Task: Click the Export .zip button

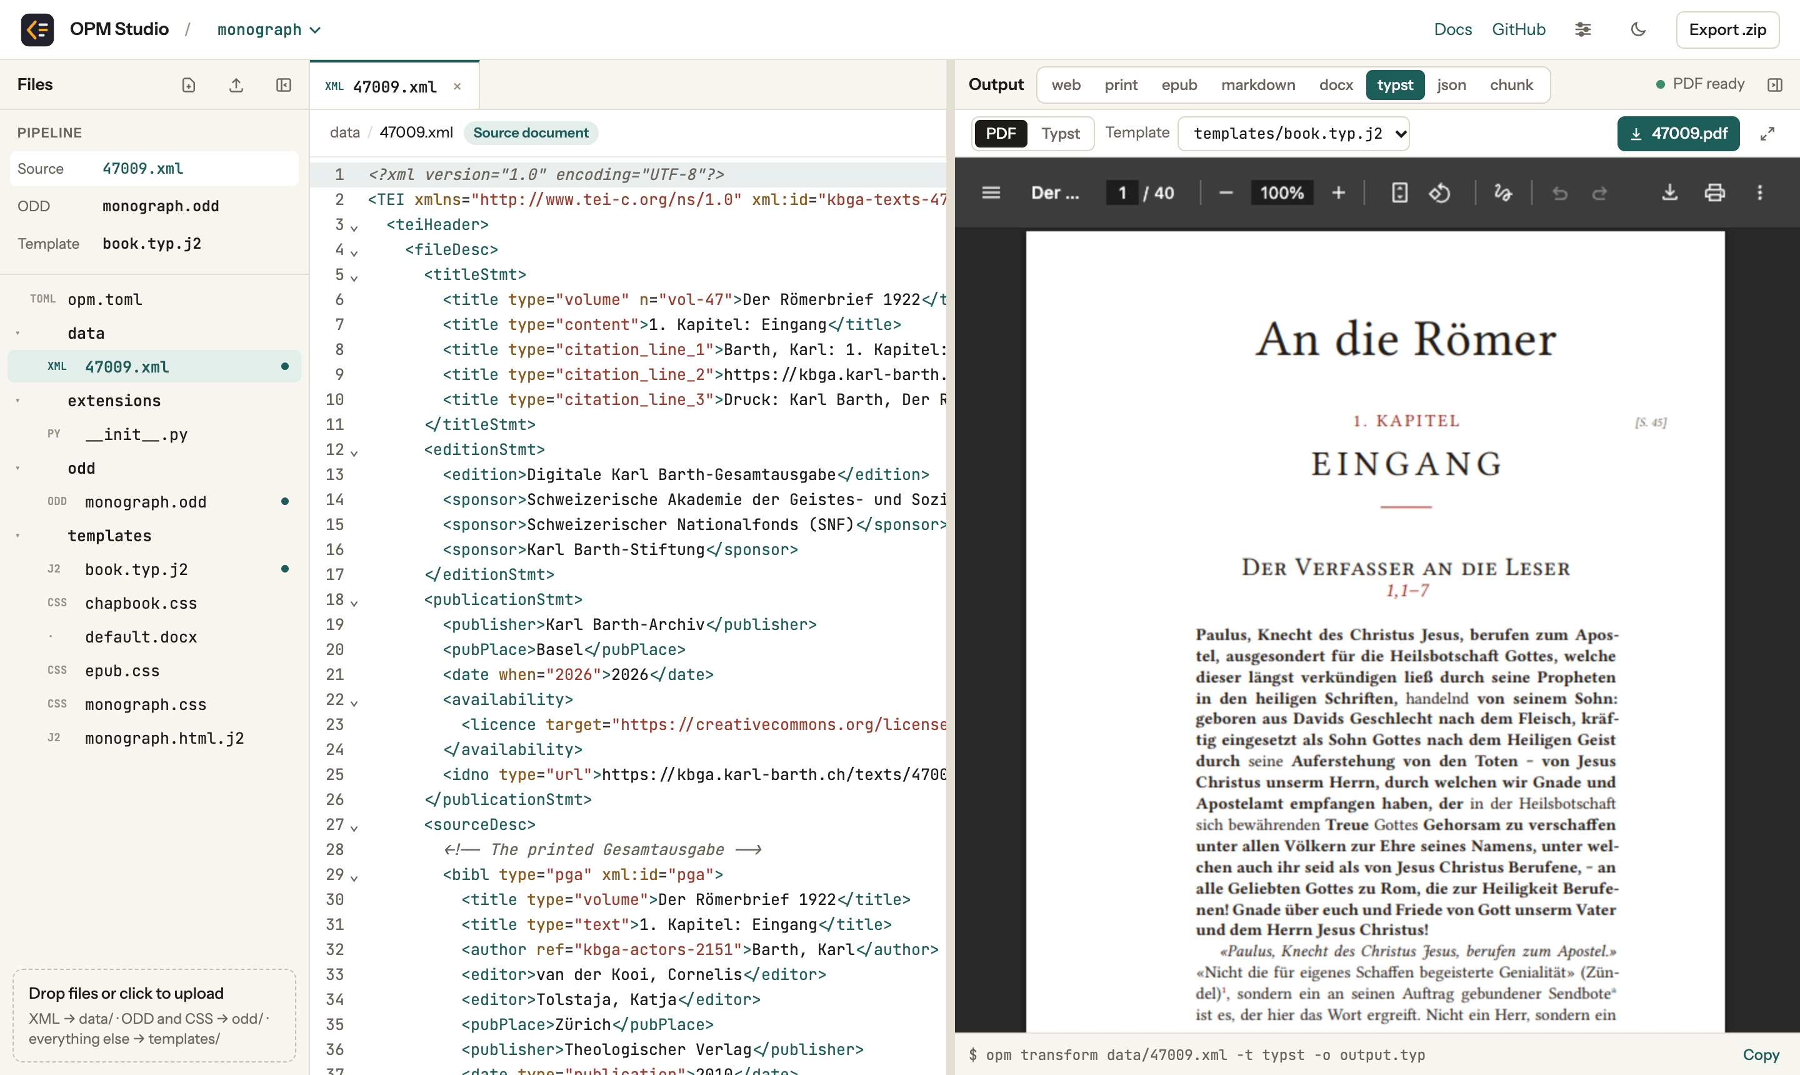Action: (1727, 30)
